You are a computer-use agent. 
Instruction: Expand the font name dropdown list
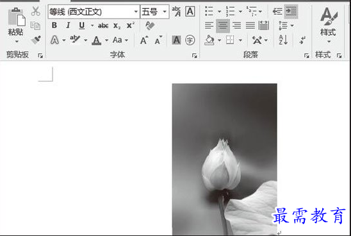coord(136,12)
